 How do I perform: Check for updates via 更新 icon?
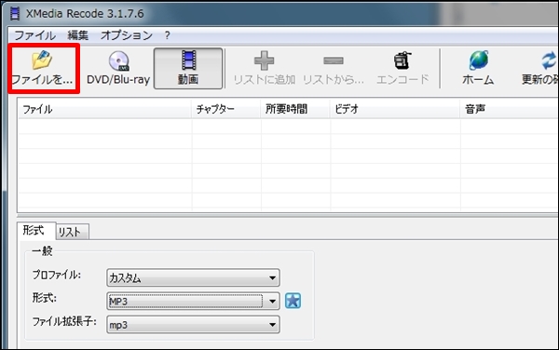[549, 61]
